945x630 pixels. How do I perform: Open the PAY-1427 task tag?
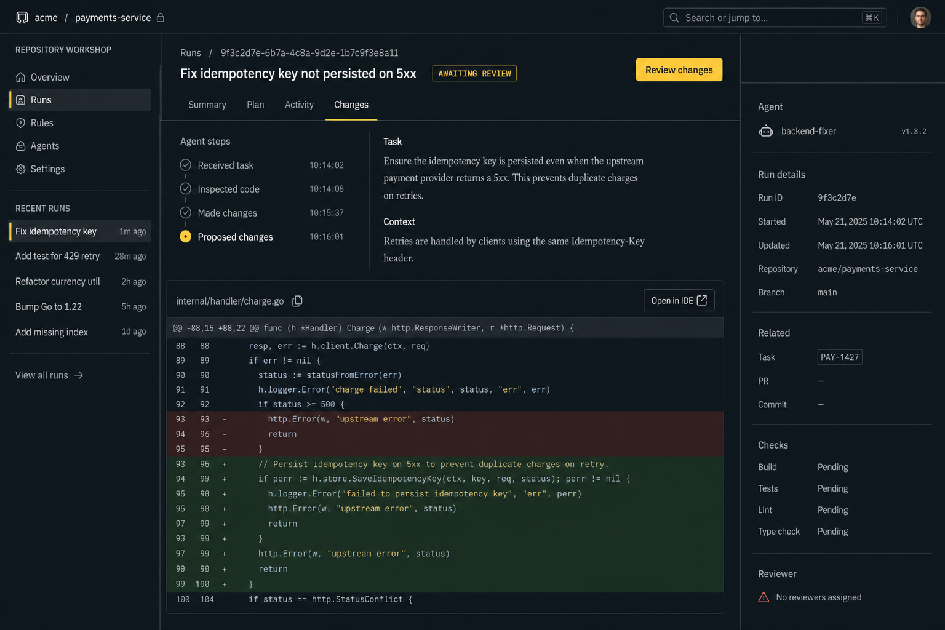[840, 357]
